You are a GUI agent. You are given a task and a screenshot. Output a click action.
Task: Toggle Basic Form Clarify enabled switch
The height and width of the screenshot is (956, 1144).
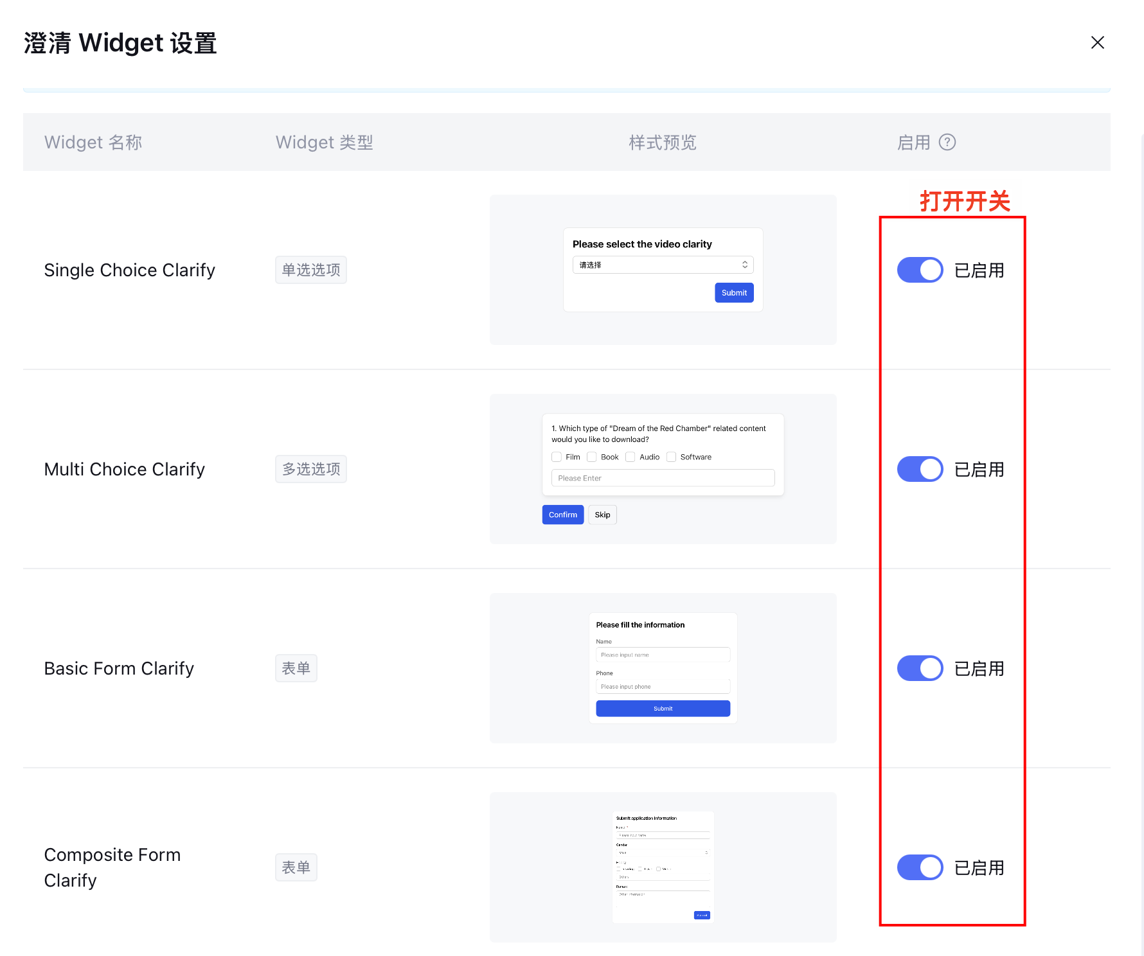(x=920, y=668)
